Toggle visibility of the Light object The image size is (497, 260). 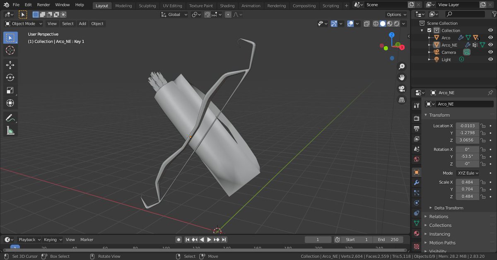(490, 60)
